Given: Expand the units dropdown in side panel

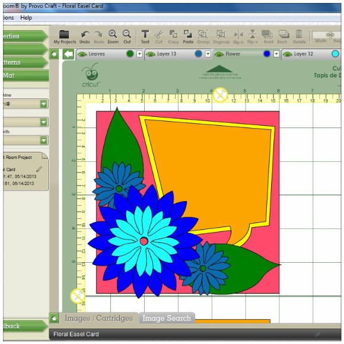Looking at the screenshot, I should pos(44,141).
